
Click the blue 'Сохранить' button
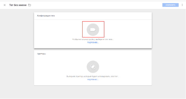[170, 5]
